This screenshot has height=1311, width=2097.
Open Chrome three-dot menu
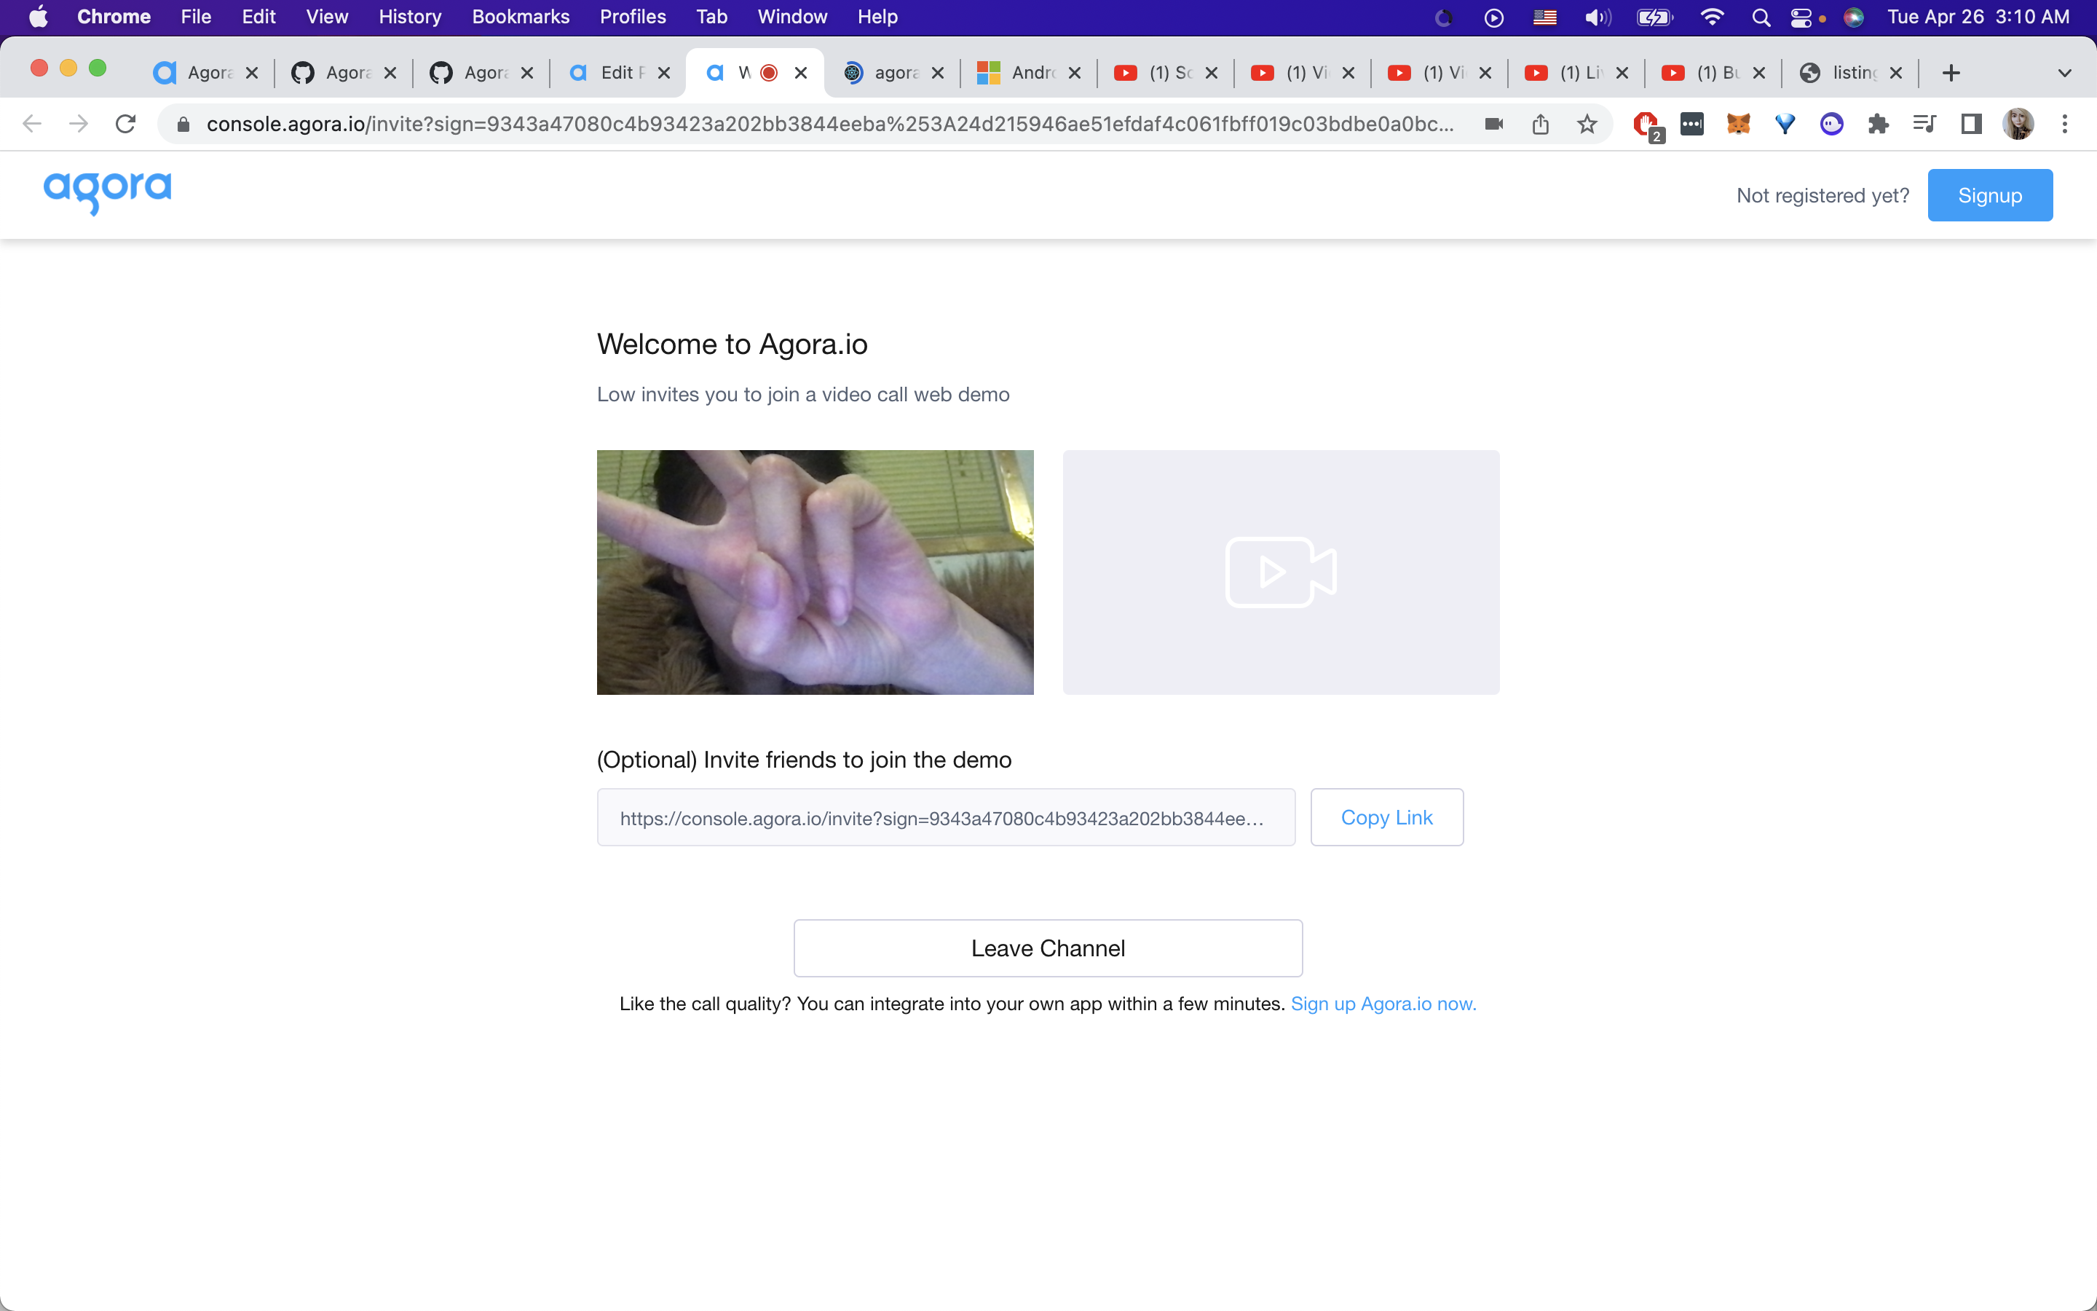(x=2065, y=124)
